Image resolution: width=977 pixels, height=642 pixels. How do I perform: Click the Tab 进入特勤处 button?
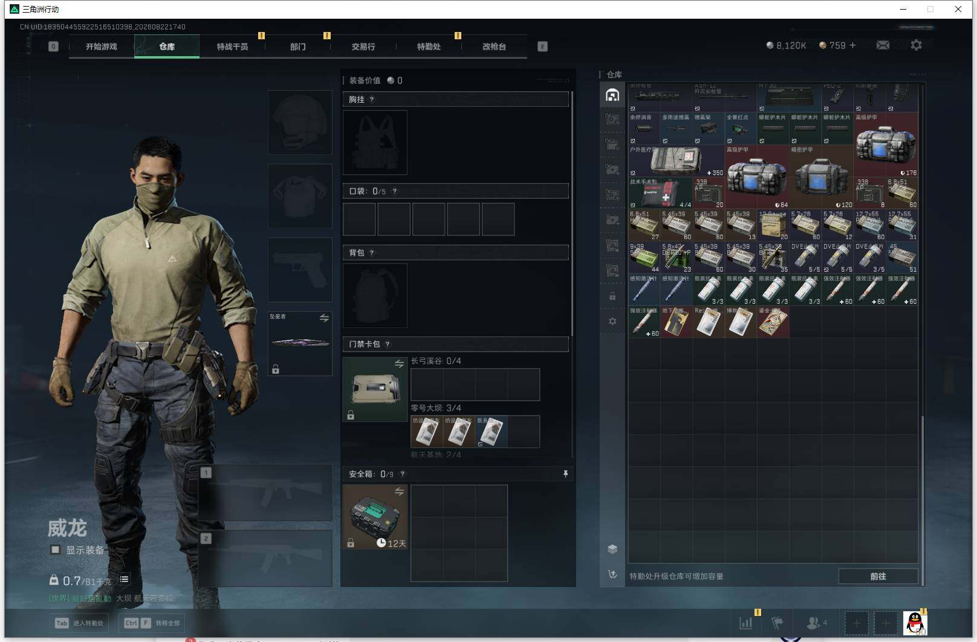point(80,623)
